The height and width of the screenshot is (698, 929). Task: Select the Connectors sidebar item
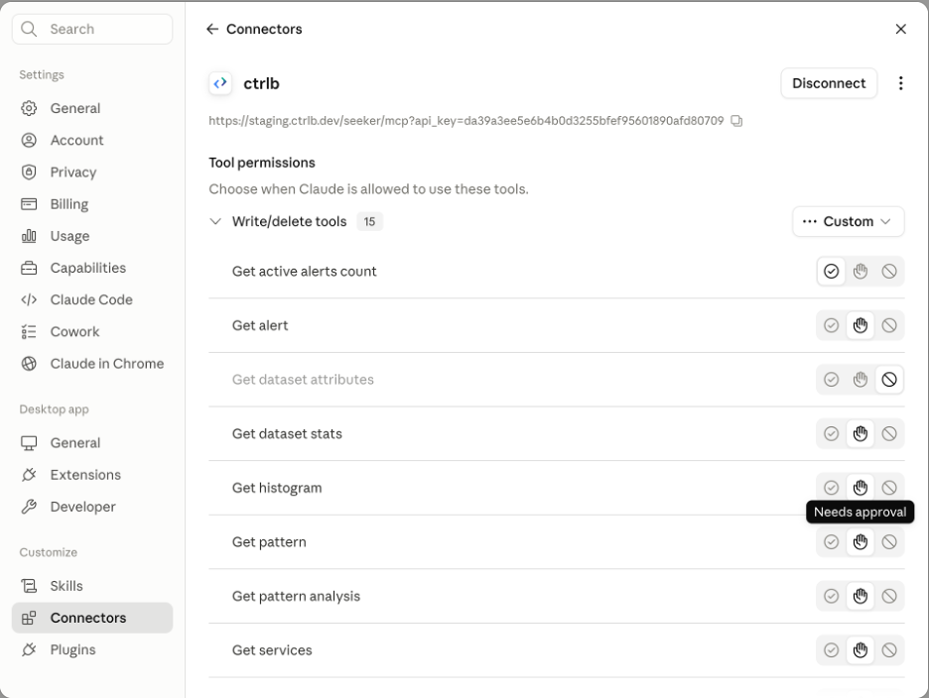(92, 618)
